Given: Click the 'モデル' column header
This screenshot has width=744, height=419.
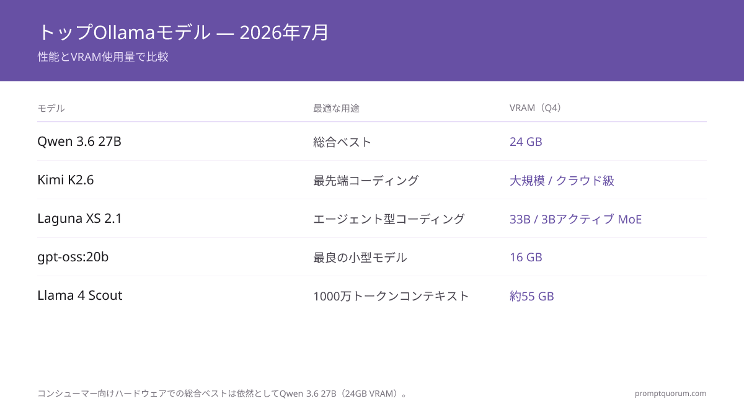Looking at the screenshot, I should coord(51,108).
